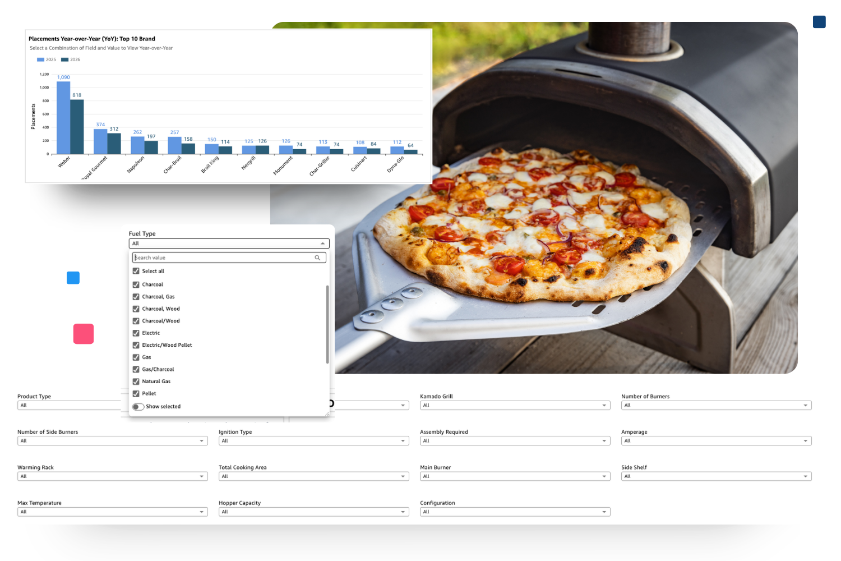This screenshot has width=841, height=561.
Task: Uncheck the Electric/Wood Pellet option
Action: point(136,345)
